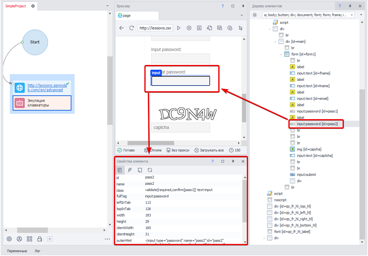Click refresh icon in Свойства элемента toolbar
This screenshot has height=256, width=368.
tap(150, 170)
